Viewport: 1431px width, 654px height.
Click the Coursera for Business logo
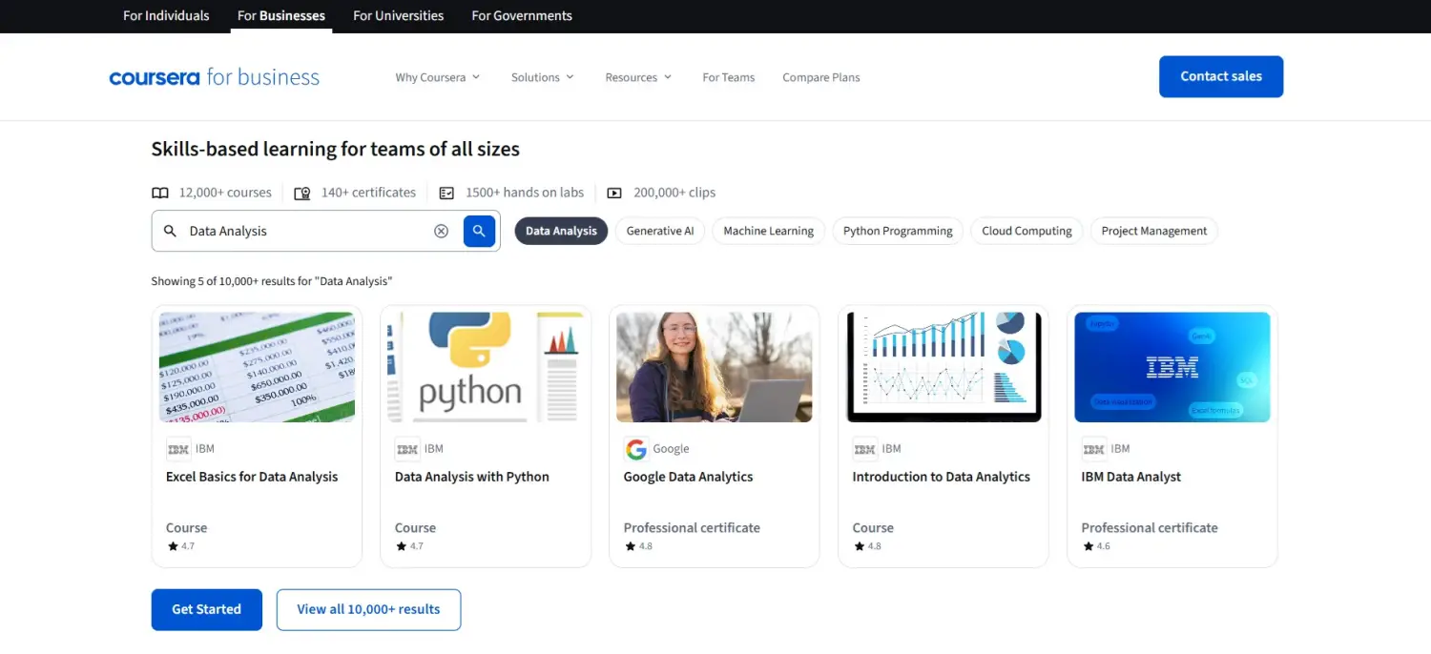(215, 77)
